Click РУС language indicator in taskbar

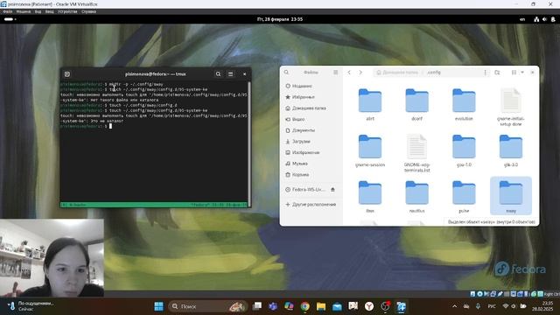point(492,306)
